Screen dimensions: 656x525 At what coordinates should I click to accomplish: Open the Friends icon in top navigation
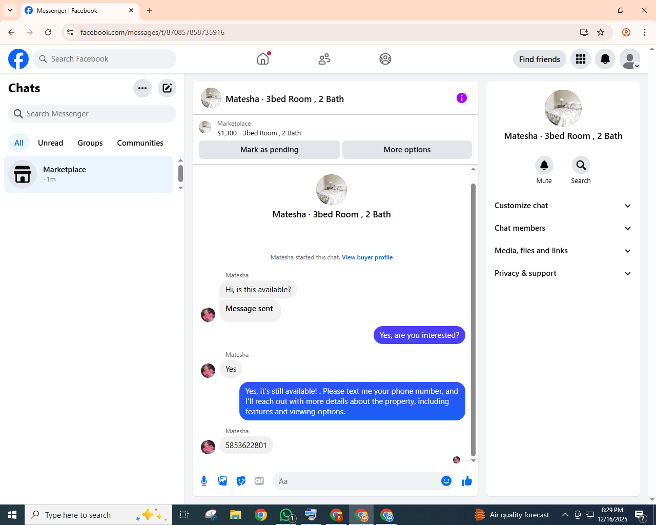(x=324, y=59)
